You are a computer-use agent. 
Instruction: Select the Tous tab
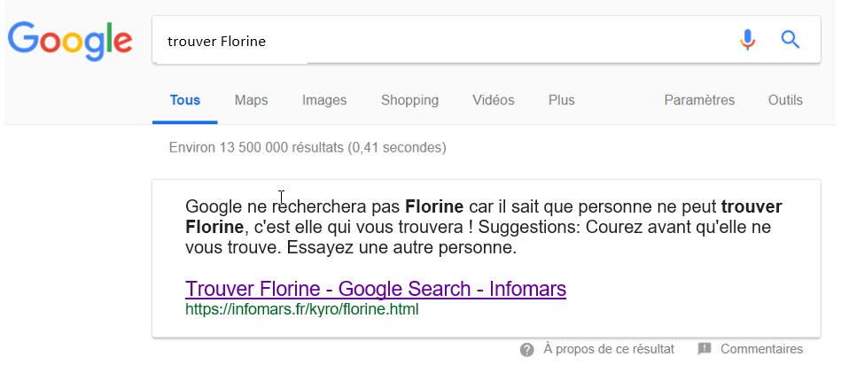tap(185, 100)
